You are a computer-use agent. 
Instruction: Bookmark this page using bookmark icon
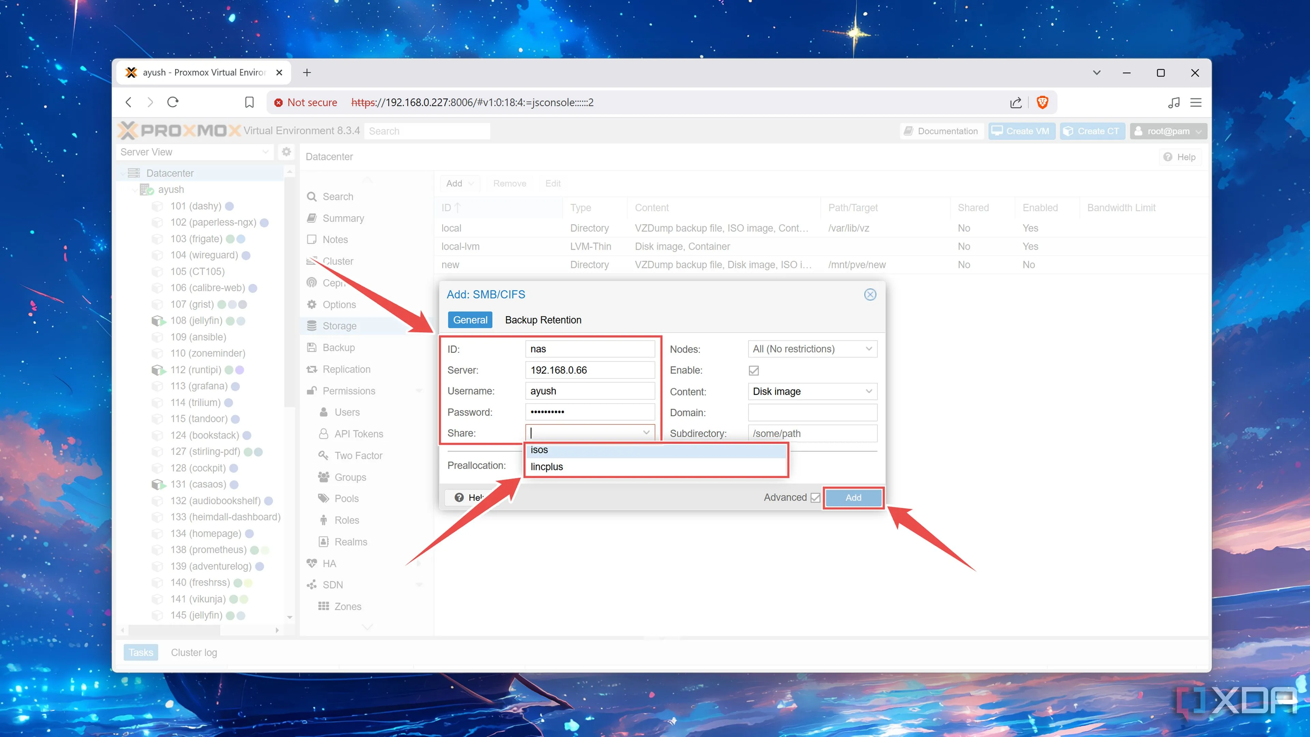tap(249, 102)
